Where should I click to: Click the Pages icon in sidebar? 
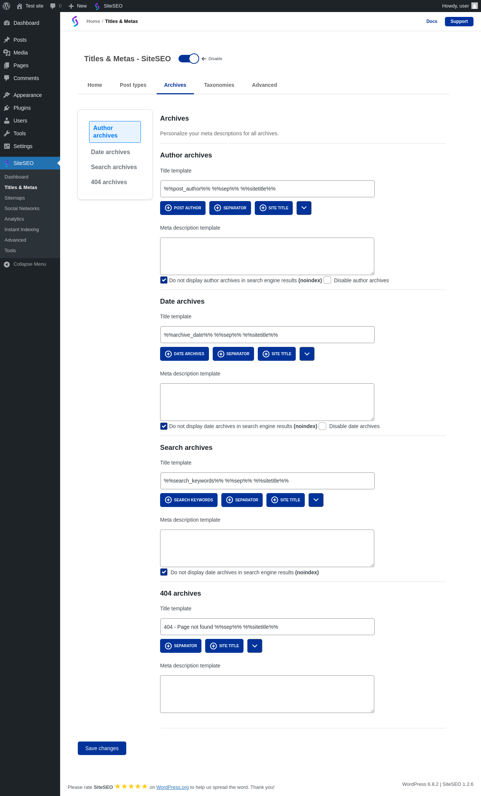click(7, 65)
